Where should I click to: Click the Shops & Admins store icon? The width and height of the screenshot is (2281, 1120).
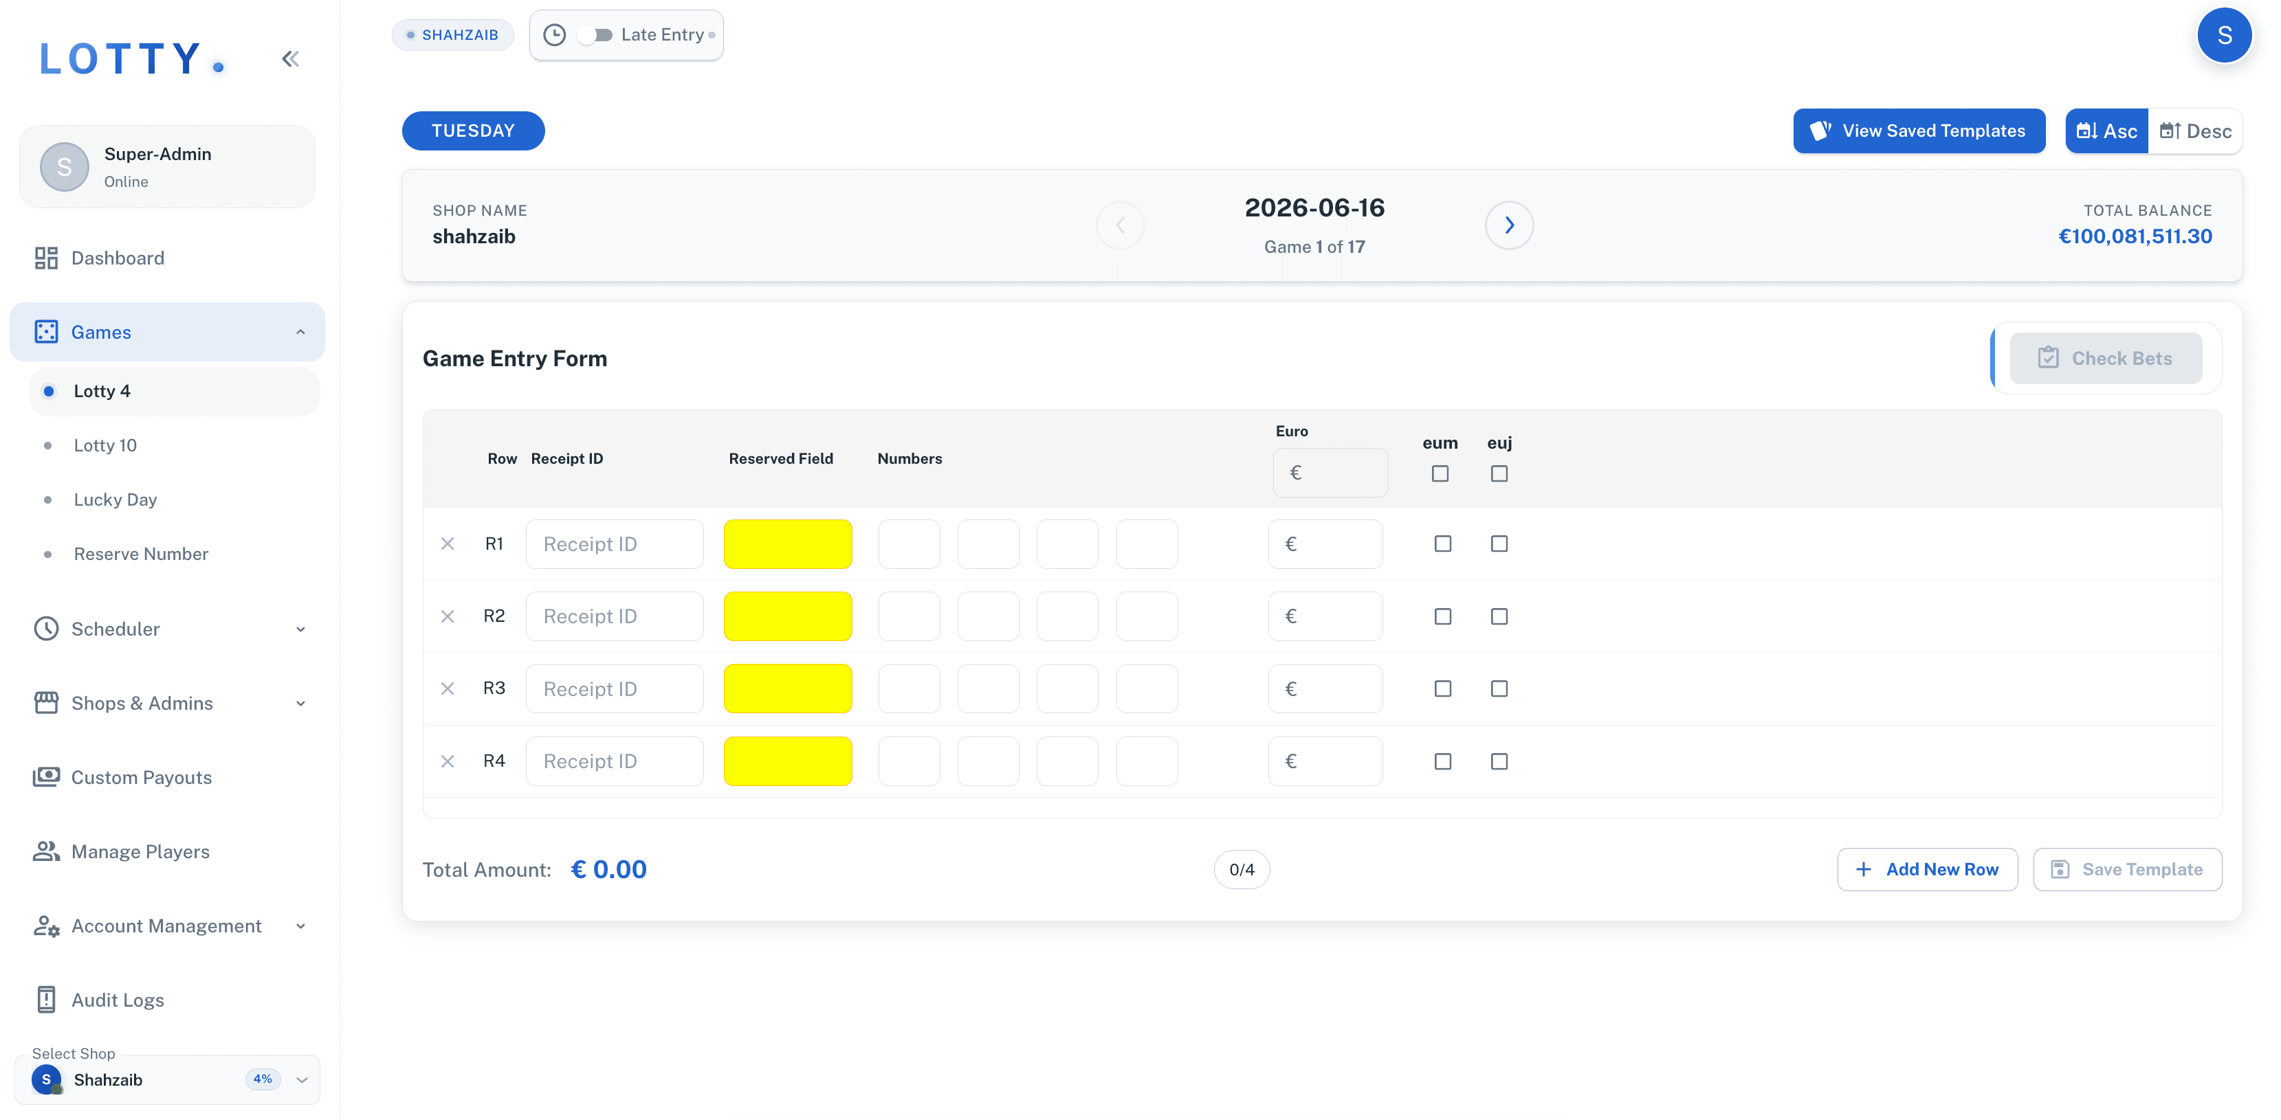click(x=46, y=703)
